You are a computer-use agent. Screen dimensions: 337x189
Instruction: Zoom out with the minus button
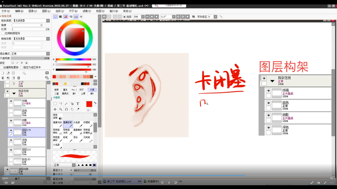pos(147,16)
